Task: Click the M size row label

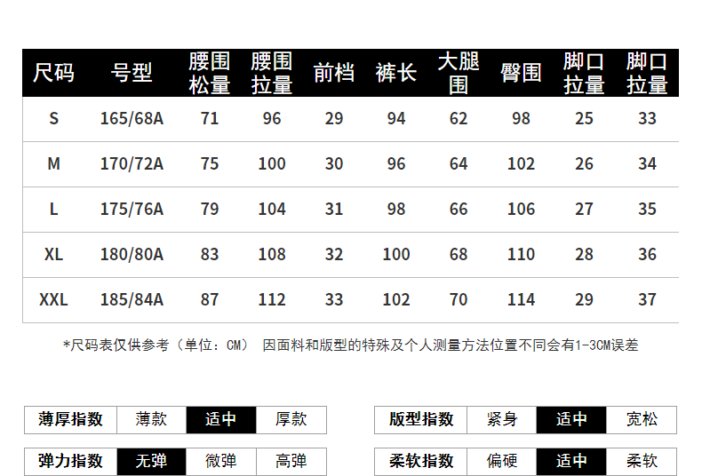Action: (53, 164)
